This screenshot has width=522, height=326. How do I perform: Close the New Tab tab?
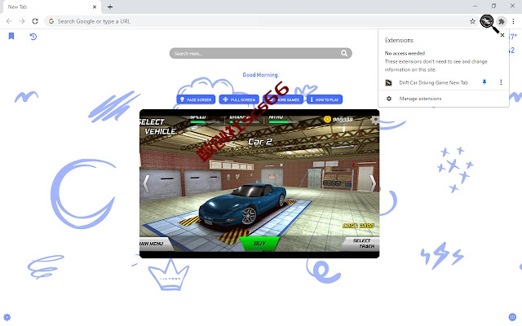click(95, 7)
